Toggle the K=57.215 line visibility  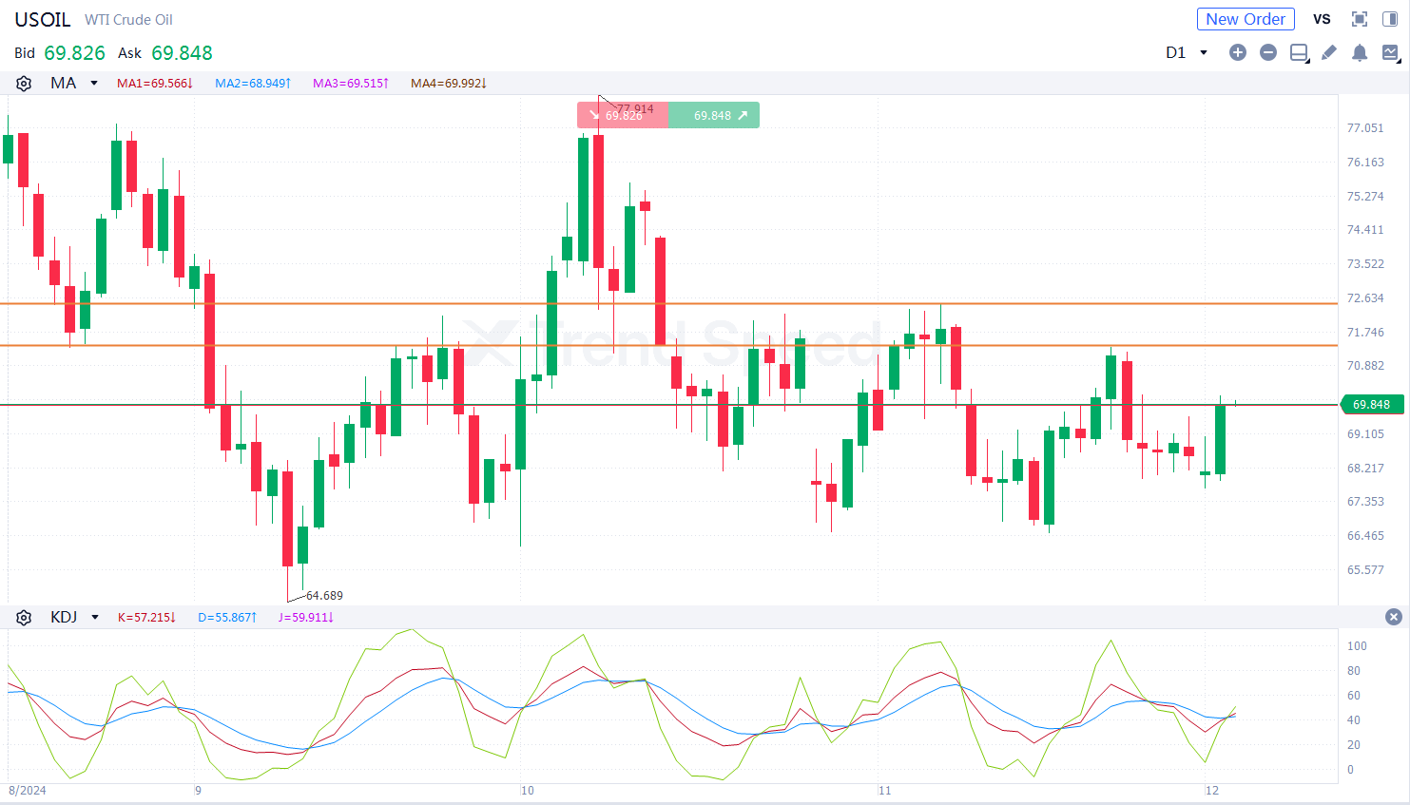pyautogui.click(x=145, y=617)
